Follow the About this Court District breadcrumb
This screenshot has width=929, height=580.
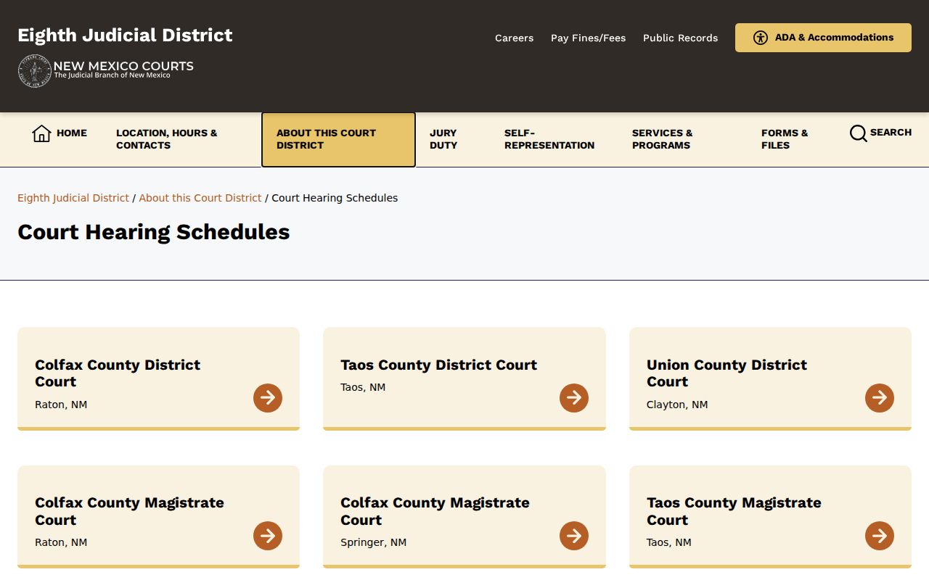(x=200, y=198)
